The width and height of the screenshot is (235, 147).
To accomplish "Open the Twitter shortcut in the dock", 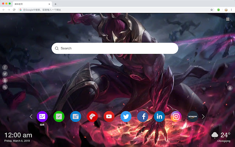I will [x=126, y=116].
